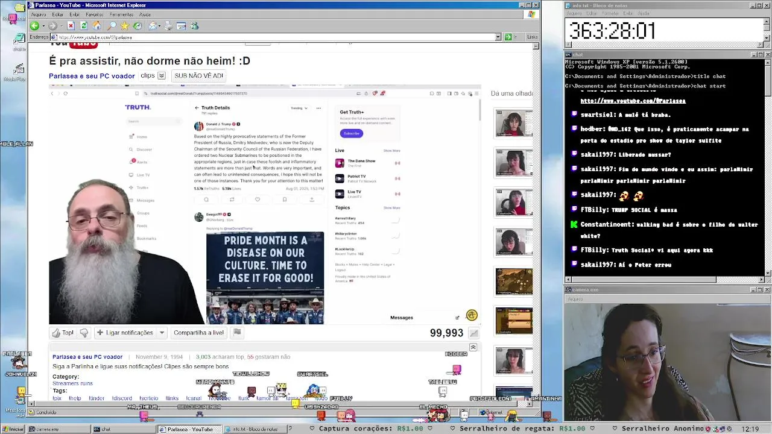Image resolution: width=772 pixels, height=434 pixels.
Task: Switch to the chat taskbar button
Action: [x=123, y=429]
